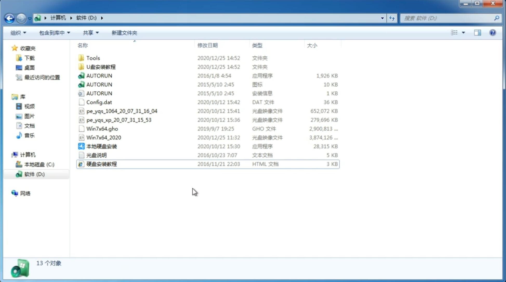Open Win7x64_2020 disc image file
The image size is (506, 282).
[104, 138]
